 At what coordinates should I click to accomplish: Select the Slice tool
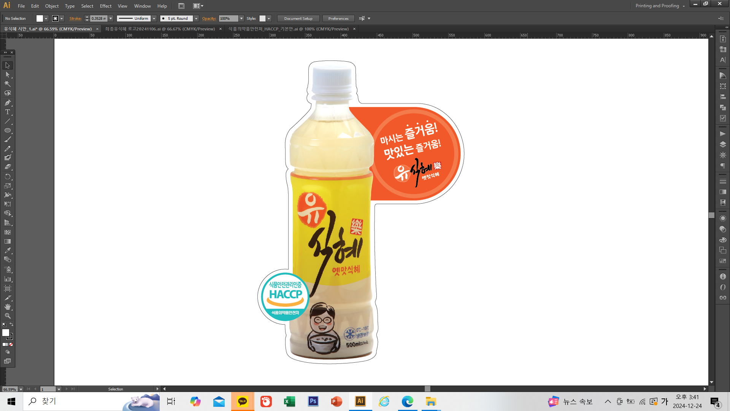pyautogui.click(x=8, y=298)
